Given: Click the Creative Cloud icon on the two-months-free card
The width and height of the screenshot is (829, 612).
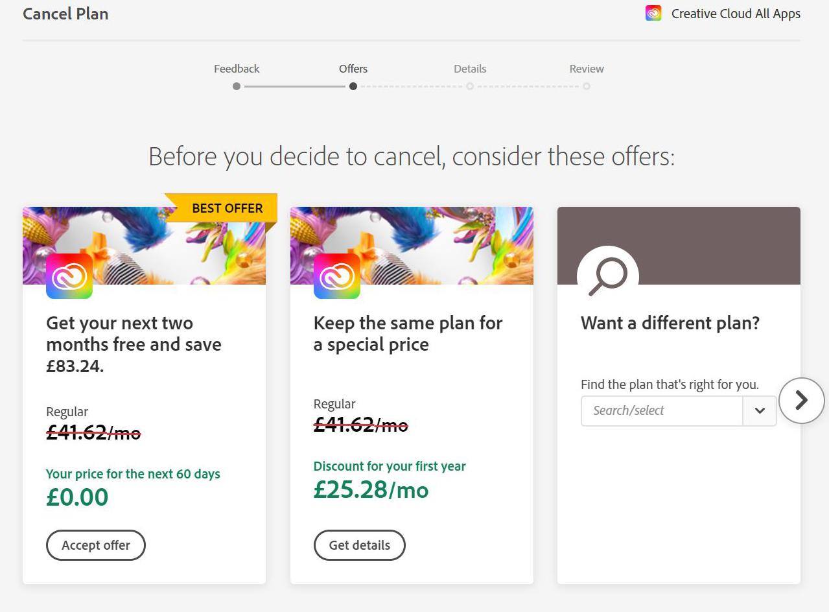Looking at the screenshot, I should tap(69, 276).
